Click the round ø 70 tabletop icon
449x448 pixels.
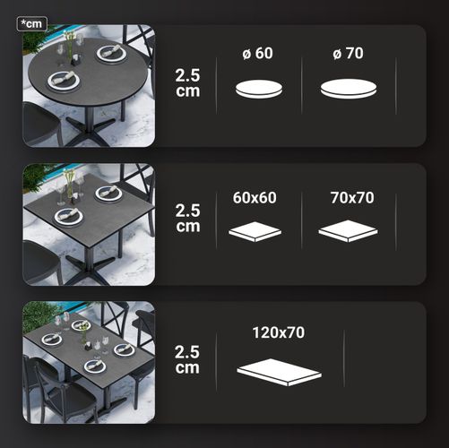(349, 89)
